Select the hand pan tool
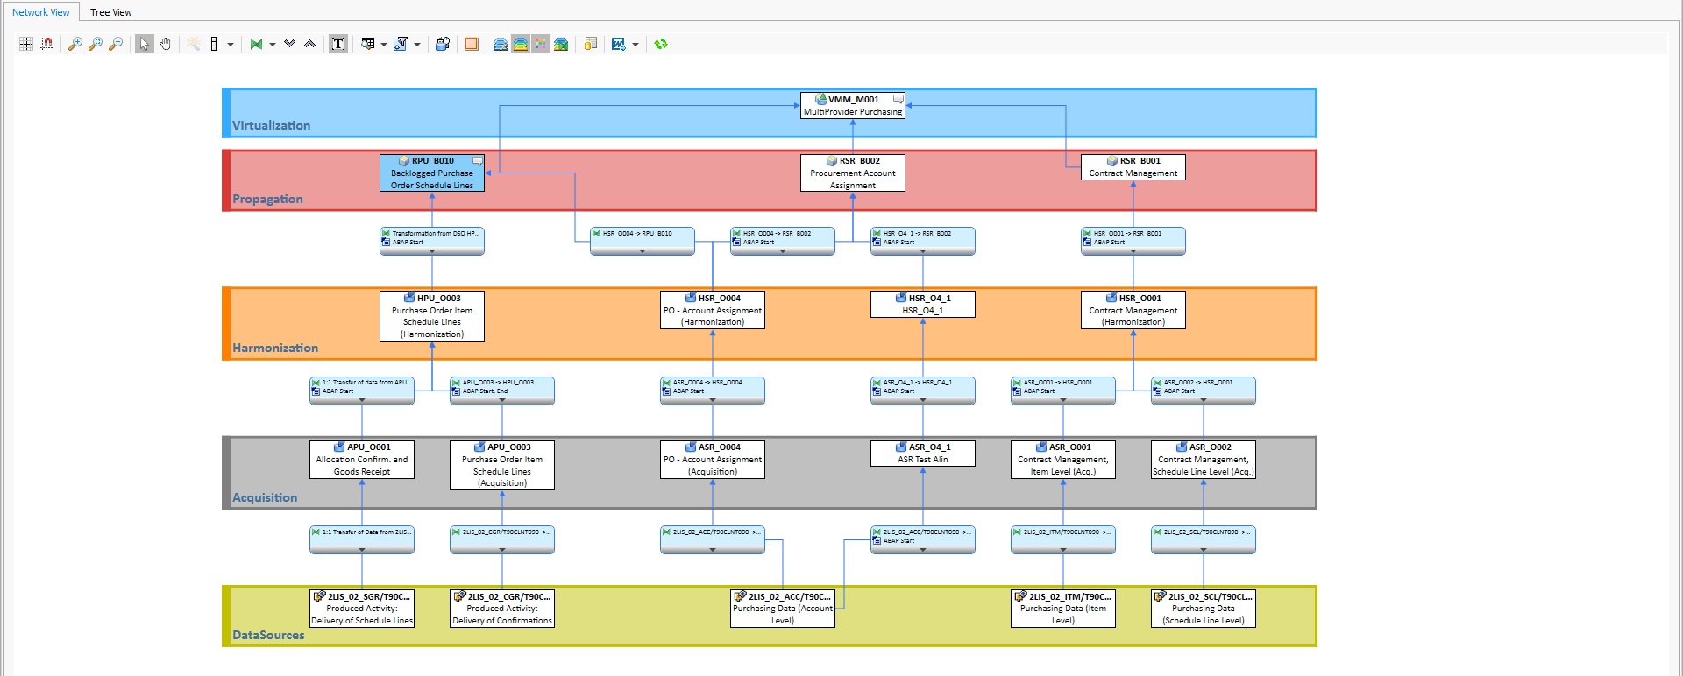Viewport: 1683px width, 676px height. pos(165,44)
